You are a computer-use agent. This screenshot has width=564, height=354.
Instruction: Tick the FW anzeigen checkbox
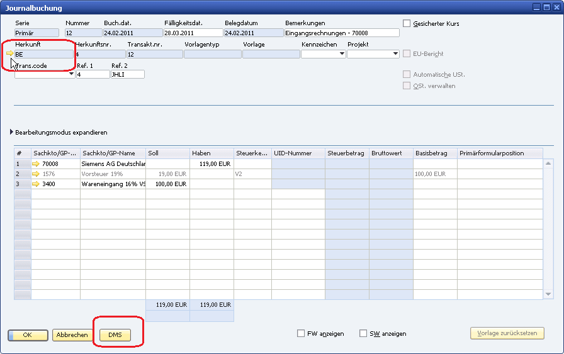pyautogui.click(x=301, y=333)
